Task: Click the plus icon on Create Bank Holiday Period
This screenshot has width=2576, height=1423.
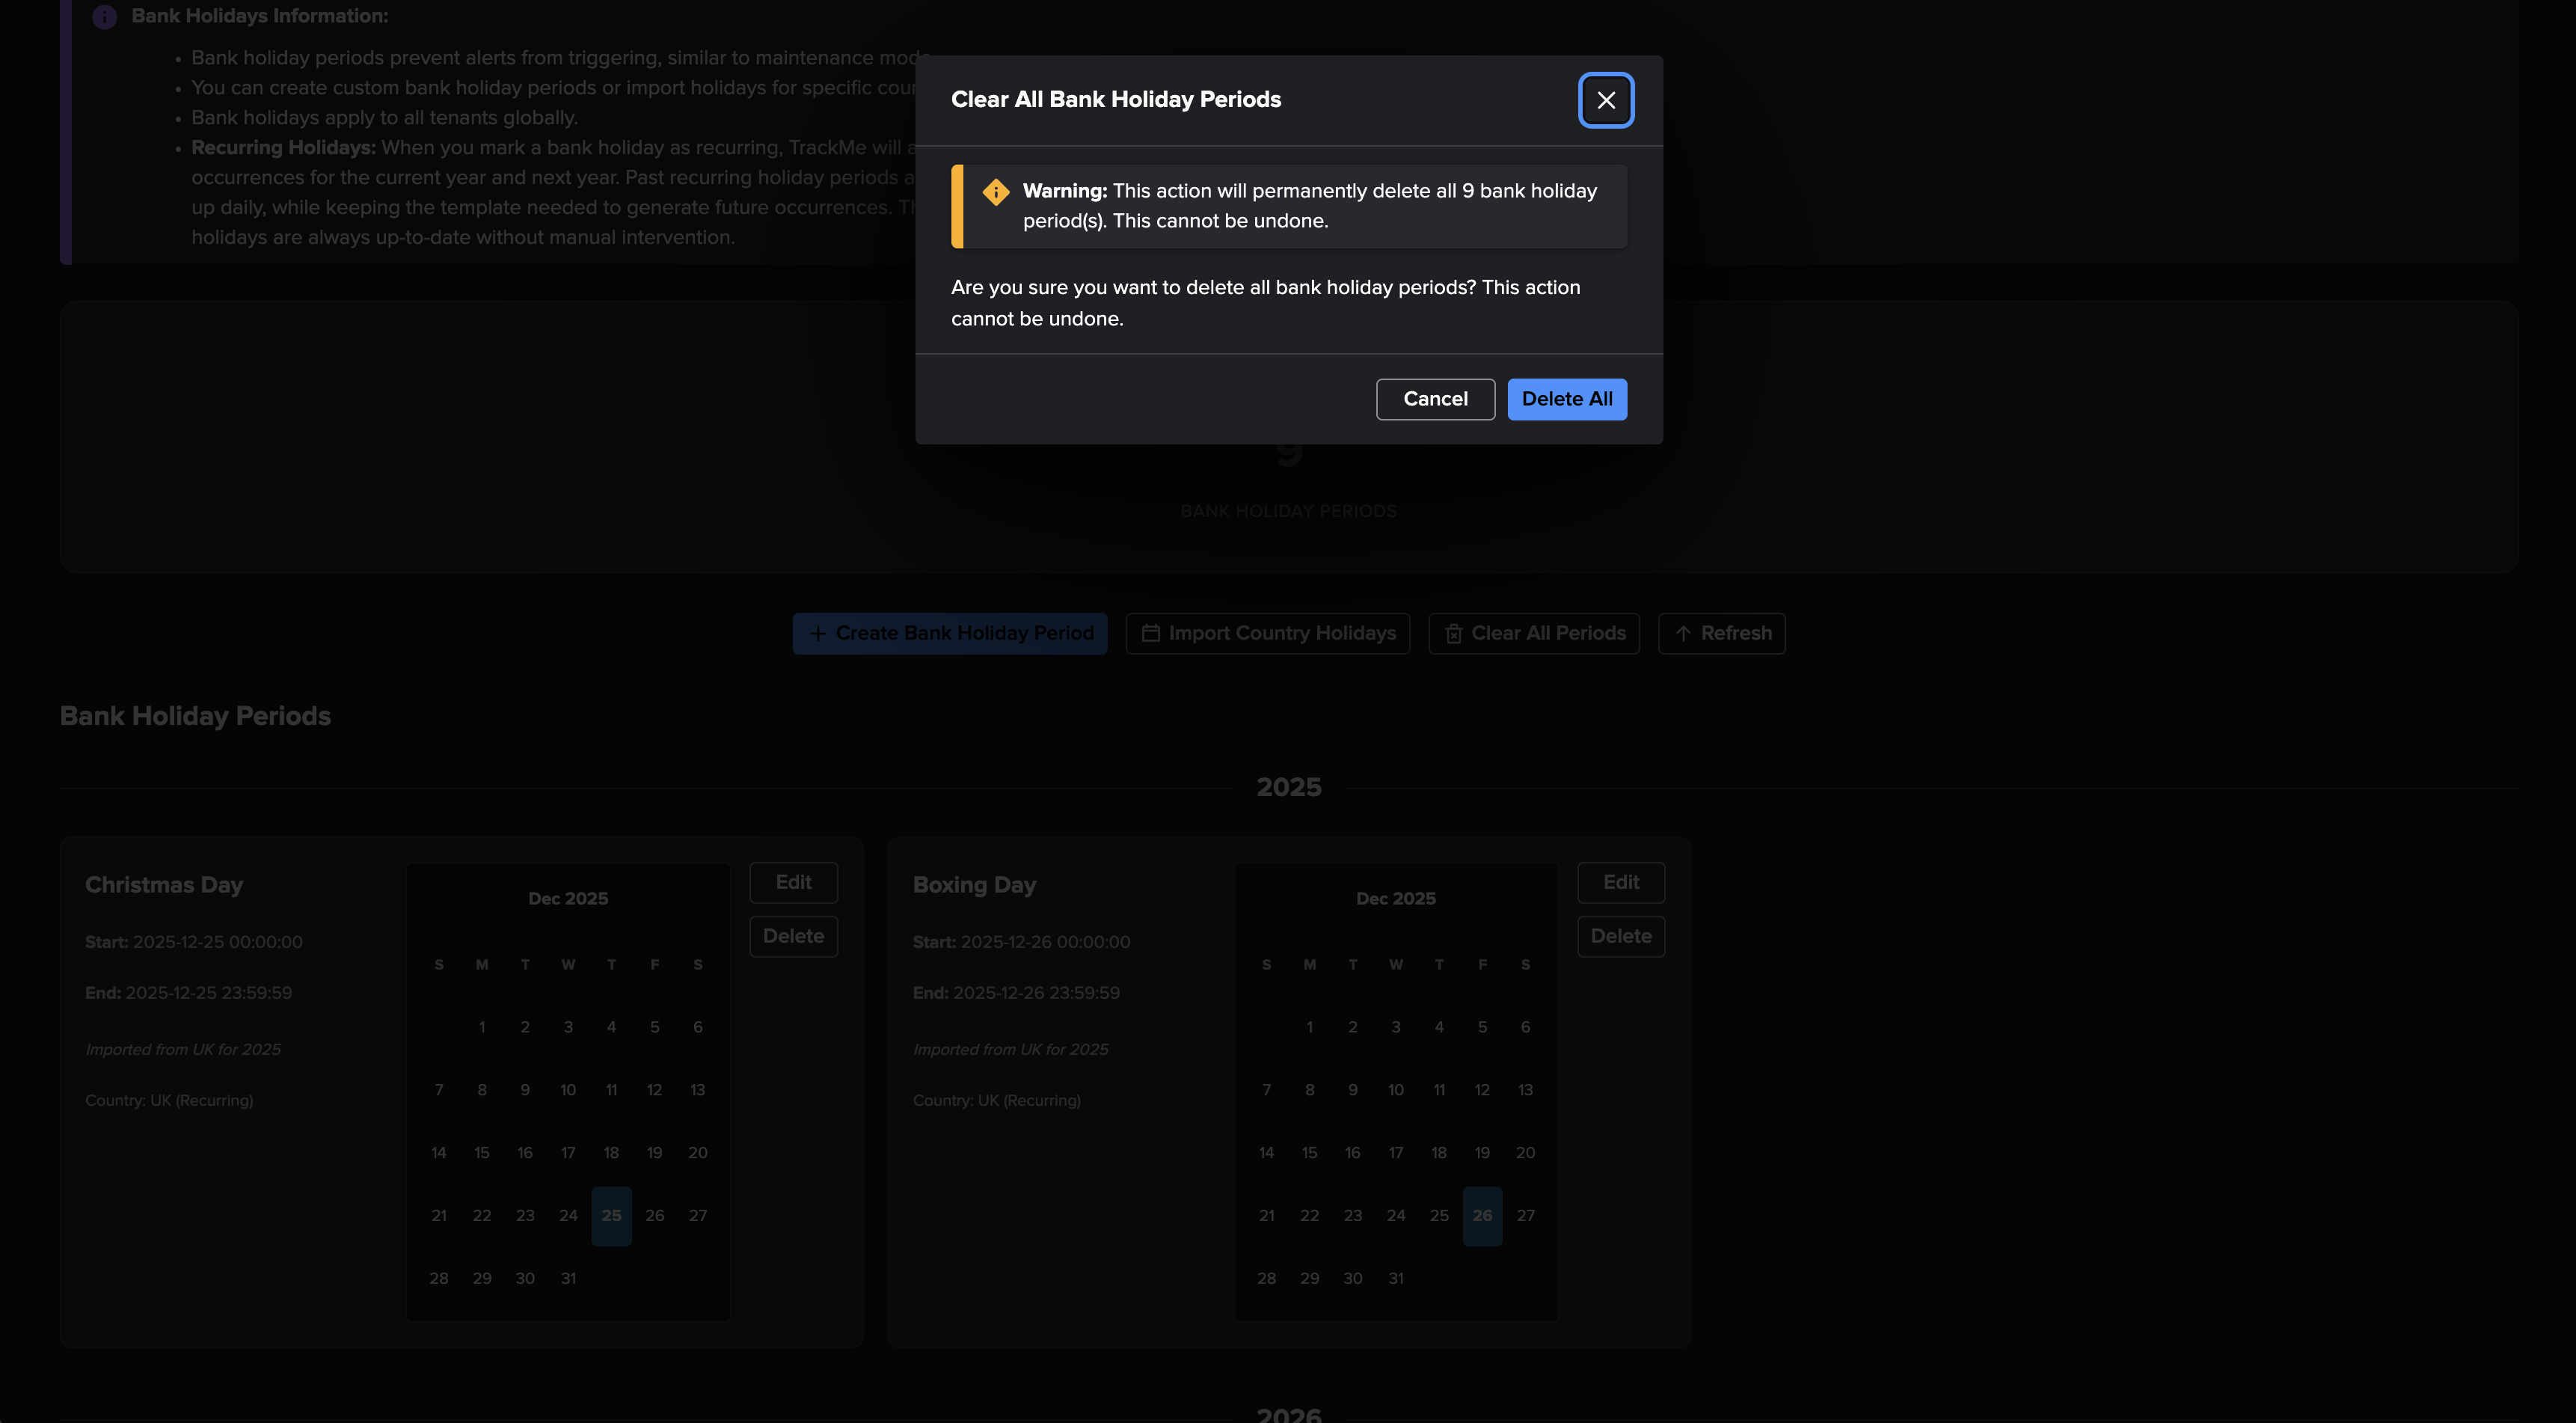Action: point(817,634)
